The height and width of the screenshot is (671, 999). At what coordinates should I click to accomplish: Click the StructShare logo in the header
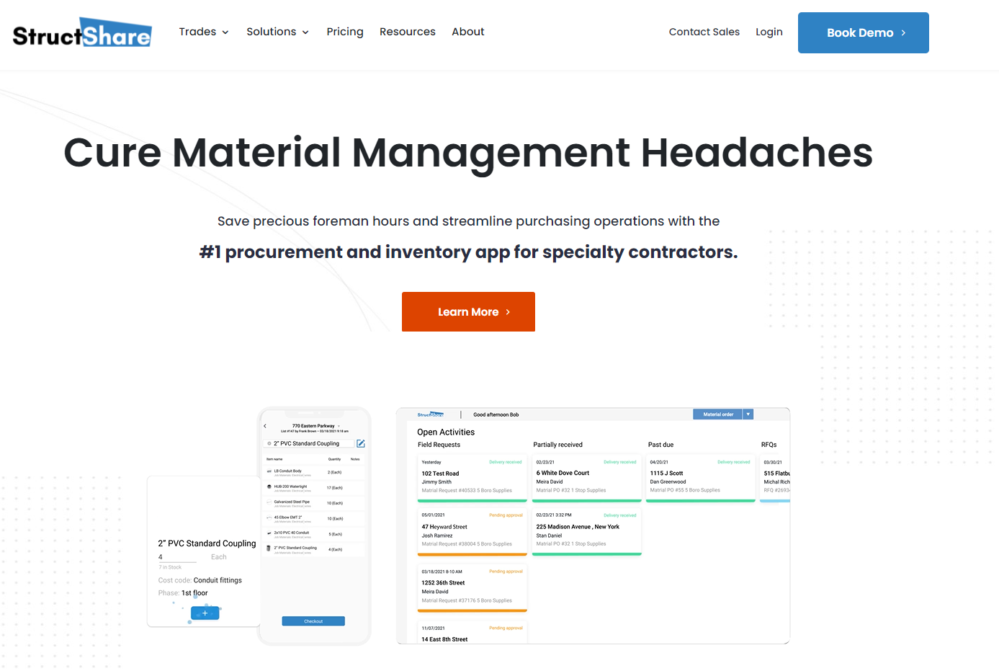(82, 33)
